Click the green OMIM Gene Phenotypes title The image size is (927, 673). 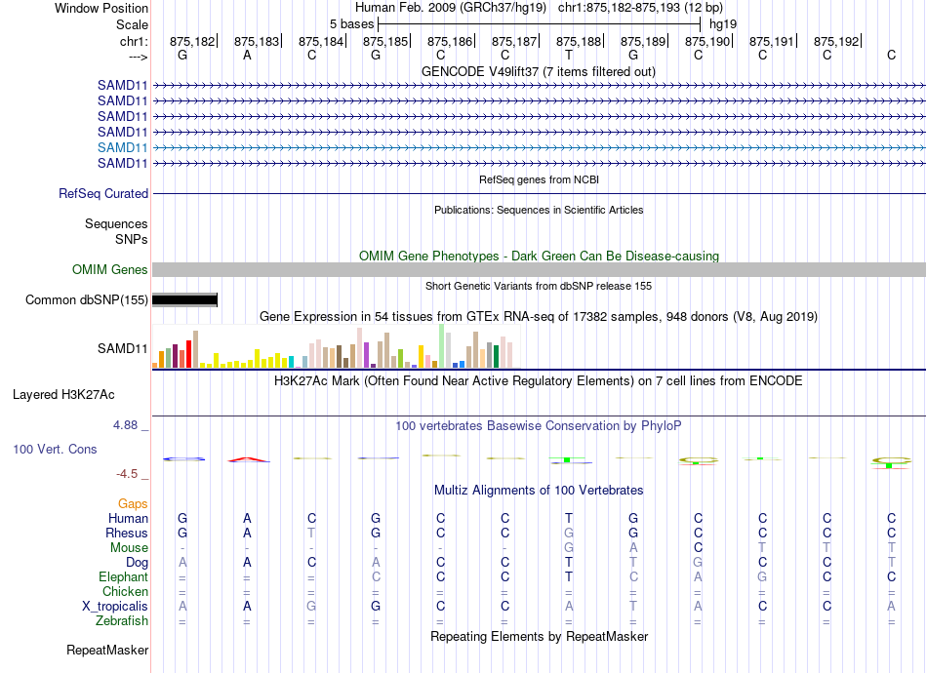pyautogui.click(x=539, y=256)
